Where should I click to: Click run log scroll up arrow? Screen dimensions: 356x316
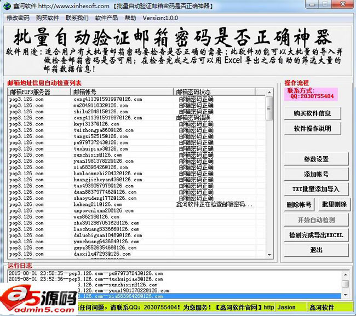(346, 274)
